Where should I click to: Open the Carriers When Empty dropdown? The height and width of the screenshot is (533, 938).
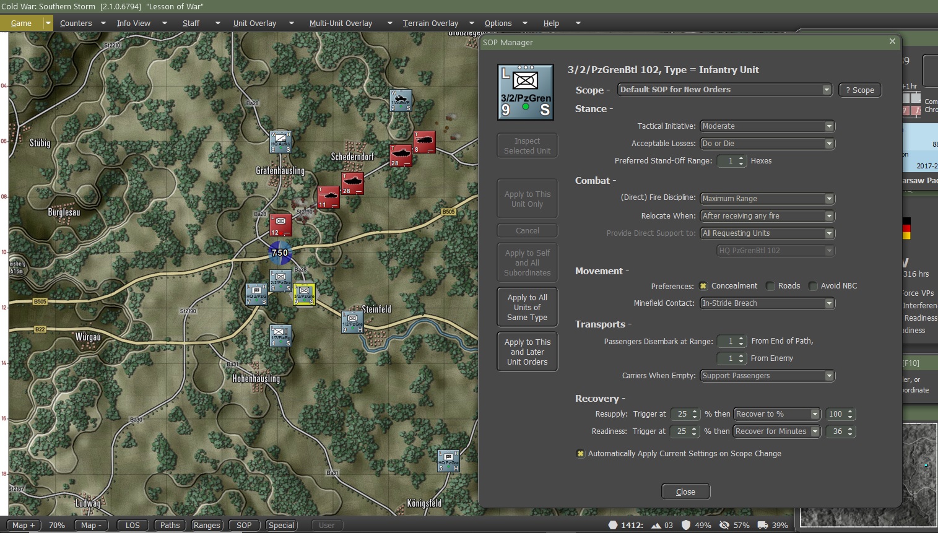(x=767, y=376)
